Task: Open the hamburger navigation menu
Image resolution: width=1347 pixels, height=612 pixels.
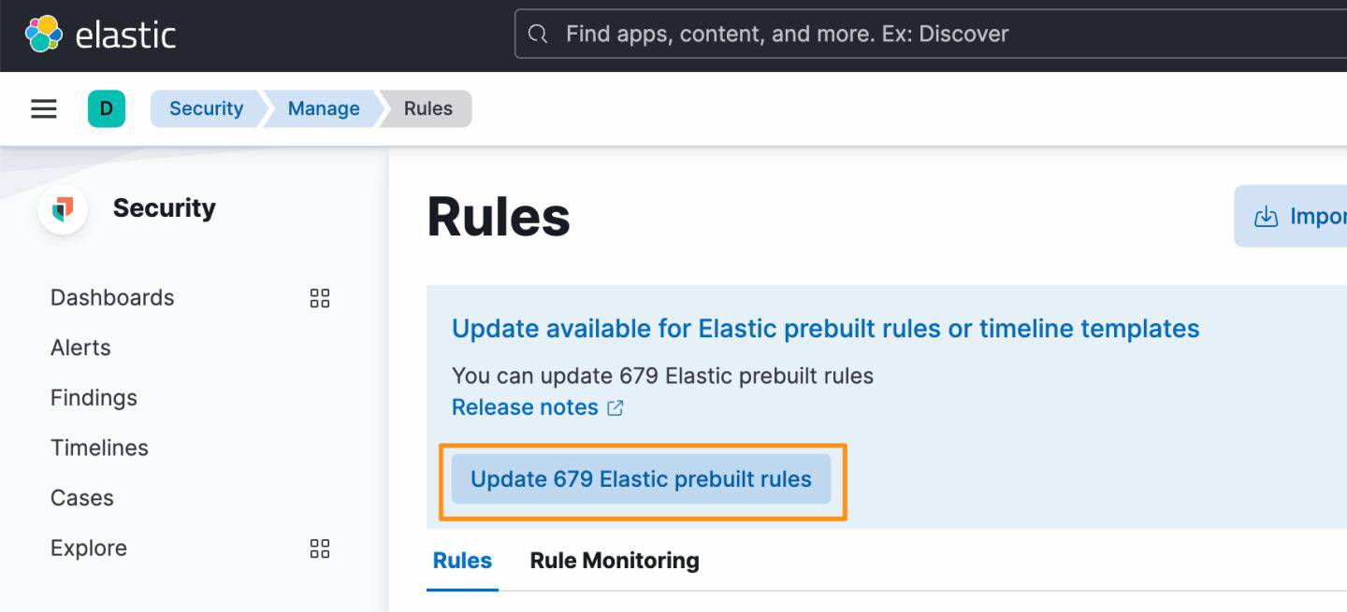Action: (44, 108)
